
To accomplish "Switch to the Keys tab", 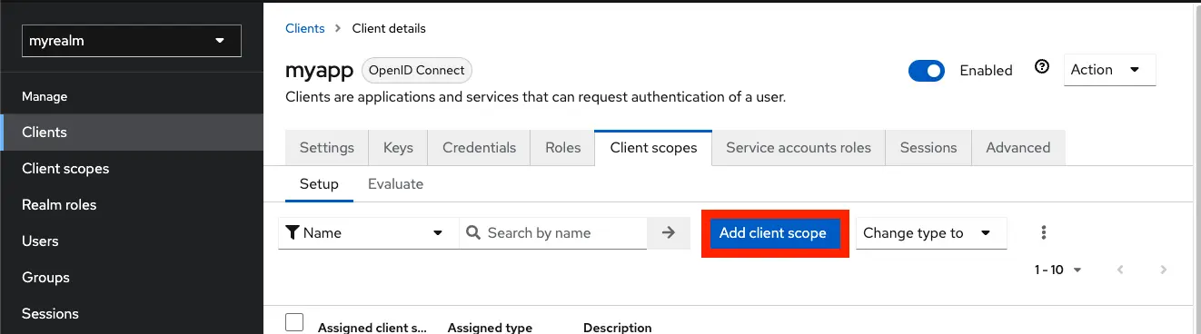I will click(398, 148).
